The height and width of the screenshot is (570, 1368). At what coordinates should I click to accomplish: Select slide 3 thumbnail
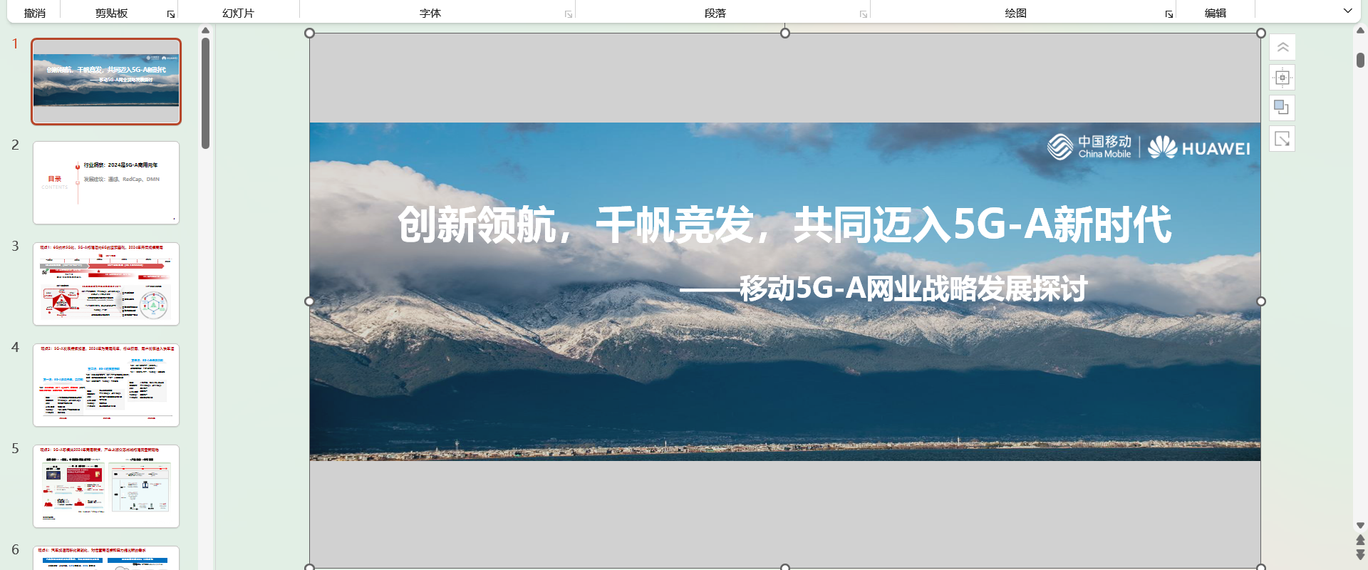click(x=106, y=284)
